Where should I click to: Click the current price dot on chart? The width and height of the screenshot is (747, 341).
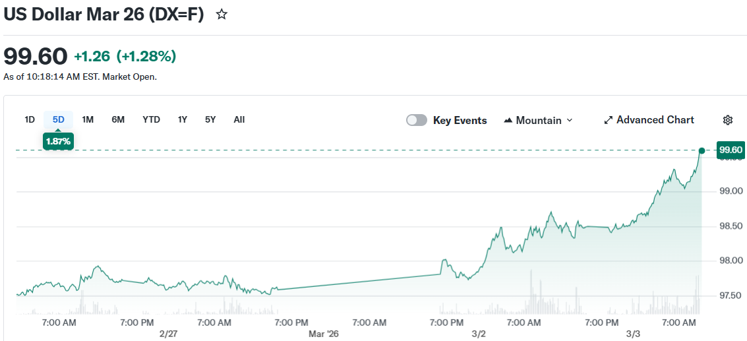pos(702,151)
